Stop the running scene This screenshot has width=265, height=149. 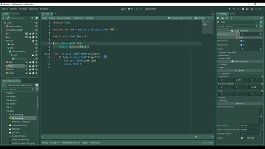coord(238,9)
